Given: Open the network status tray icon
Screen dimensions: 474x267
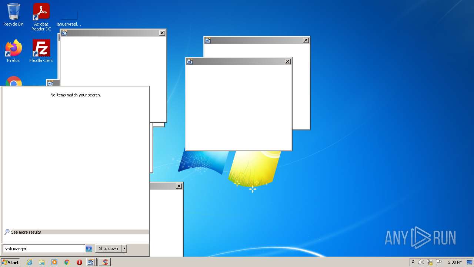Looking at the screenshot, I should click(430, 262).
